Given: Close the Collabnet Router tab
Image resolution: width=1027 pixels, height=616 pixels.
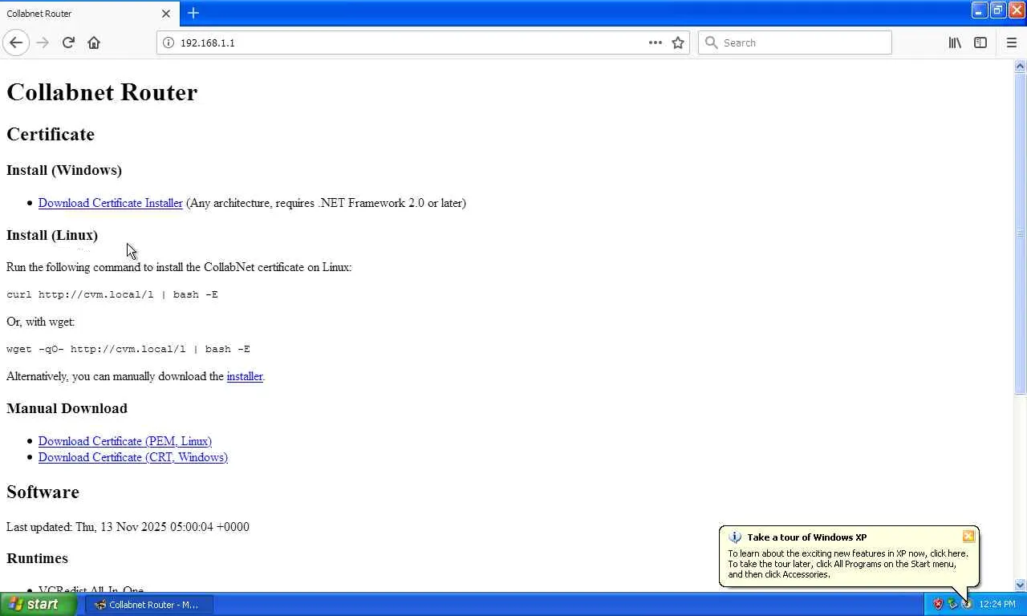Looking at the screenshot, I should coord(166,14).
